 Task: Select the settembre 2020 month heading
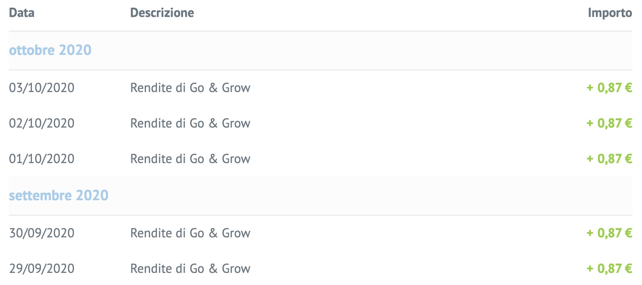click(x=59, y=195)
